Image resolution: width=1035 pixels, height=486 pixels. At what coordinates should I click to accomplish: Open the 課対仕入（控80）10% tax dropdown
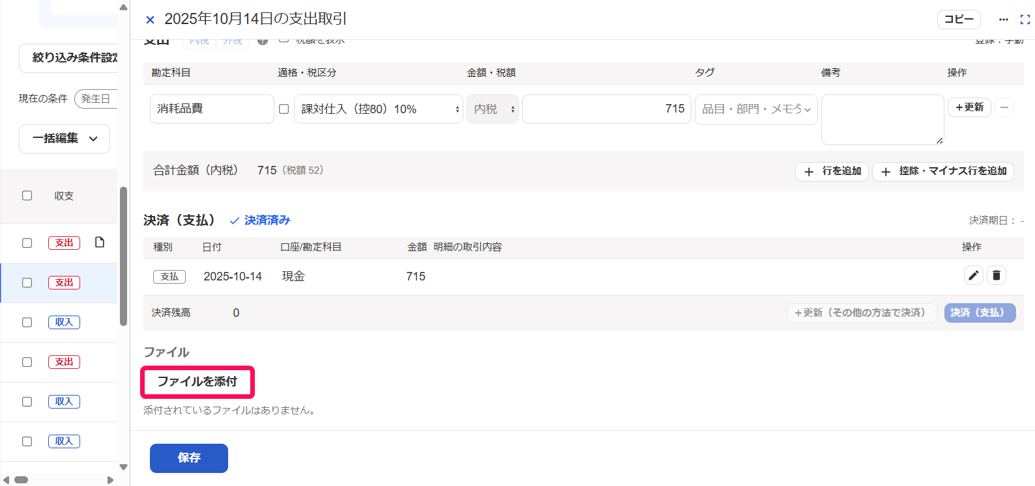pos(379,109)
